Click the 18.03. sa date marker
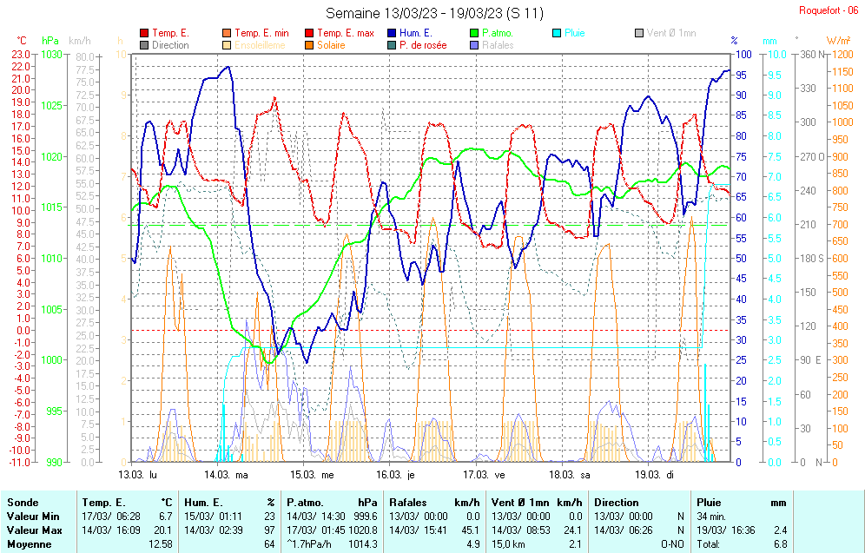The height and width of the screenshot is (553, 865). [x=570, y=475]
